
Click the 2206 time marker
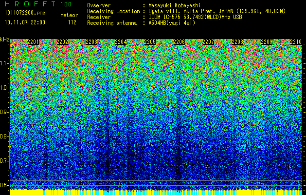[x=179, y=42]
